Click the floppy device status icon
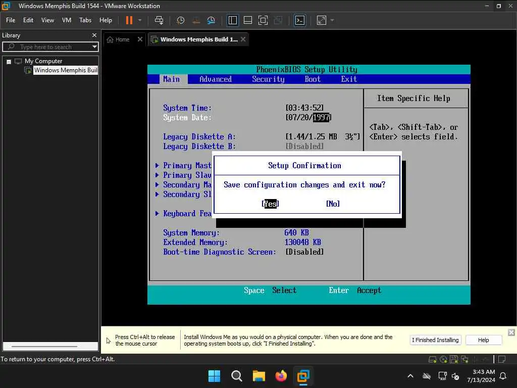This screenshot has height=388, width=517. click(454, 359)
